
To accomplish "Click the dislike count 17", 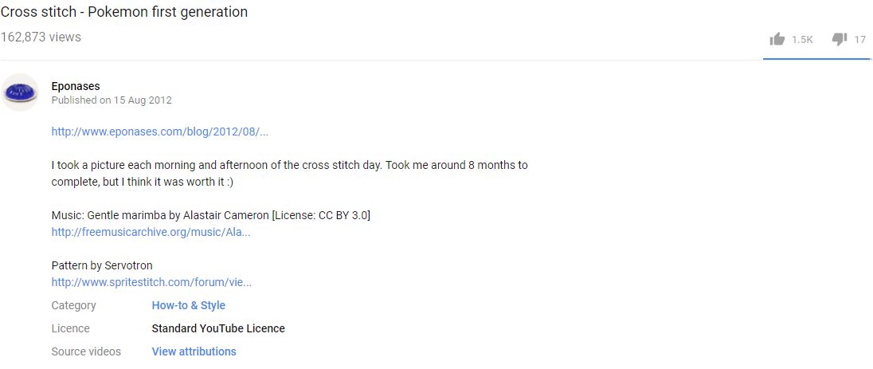I will click(x=859, y=40).
